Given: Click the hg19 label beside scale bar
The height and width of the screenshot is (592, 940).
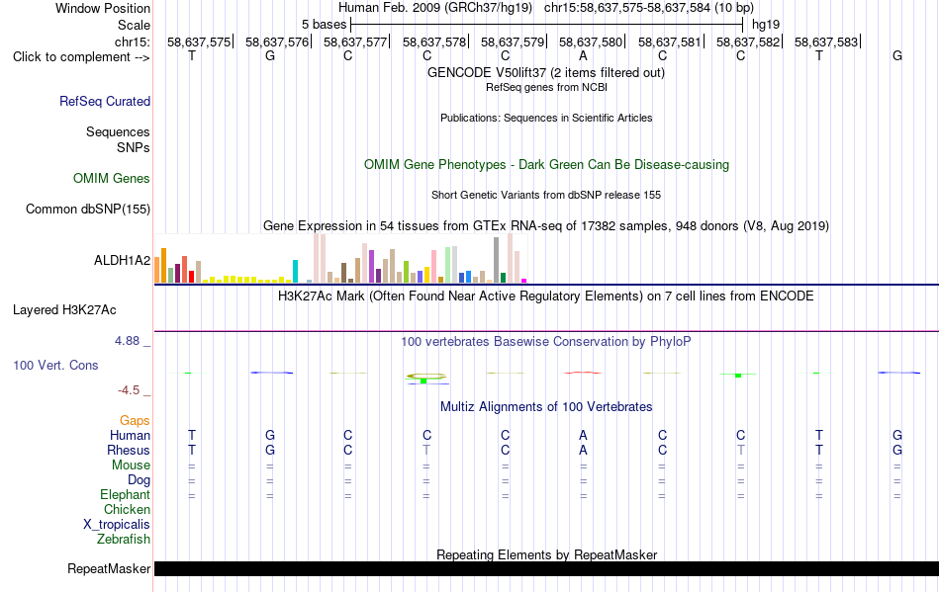Looking at the screenshot, I should 766,25.
